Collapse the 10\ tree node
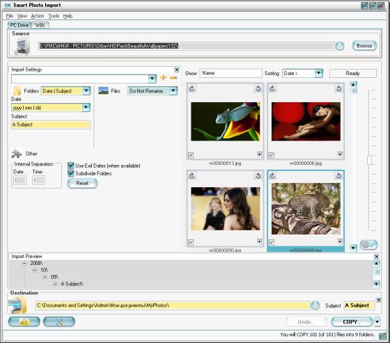The height and width of the screenshot is (343, 390). pos(35,270)
